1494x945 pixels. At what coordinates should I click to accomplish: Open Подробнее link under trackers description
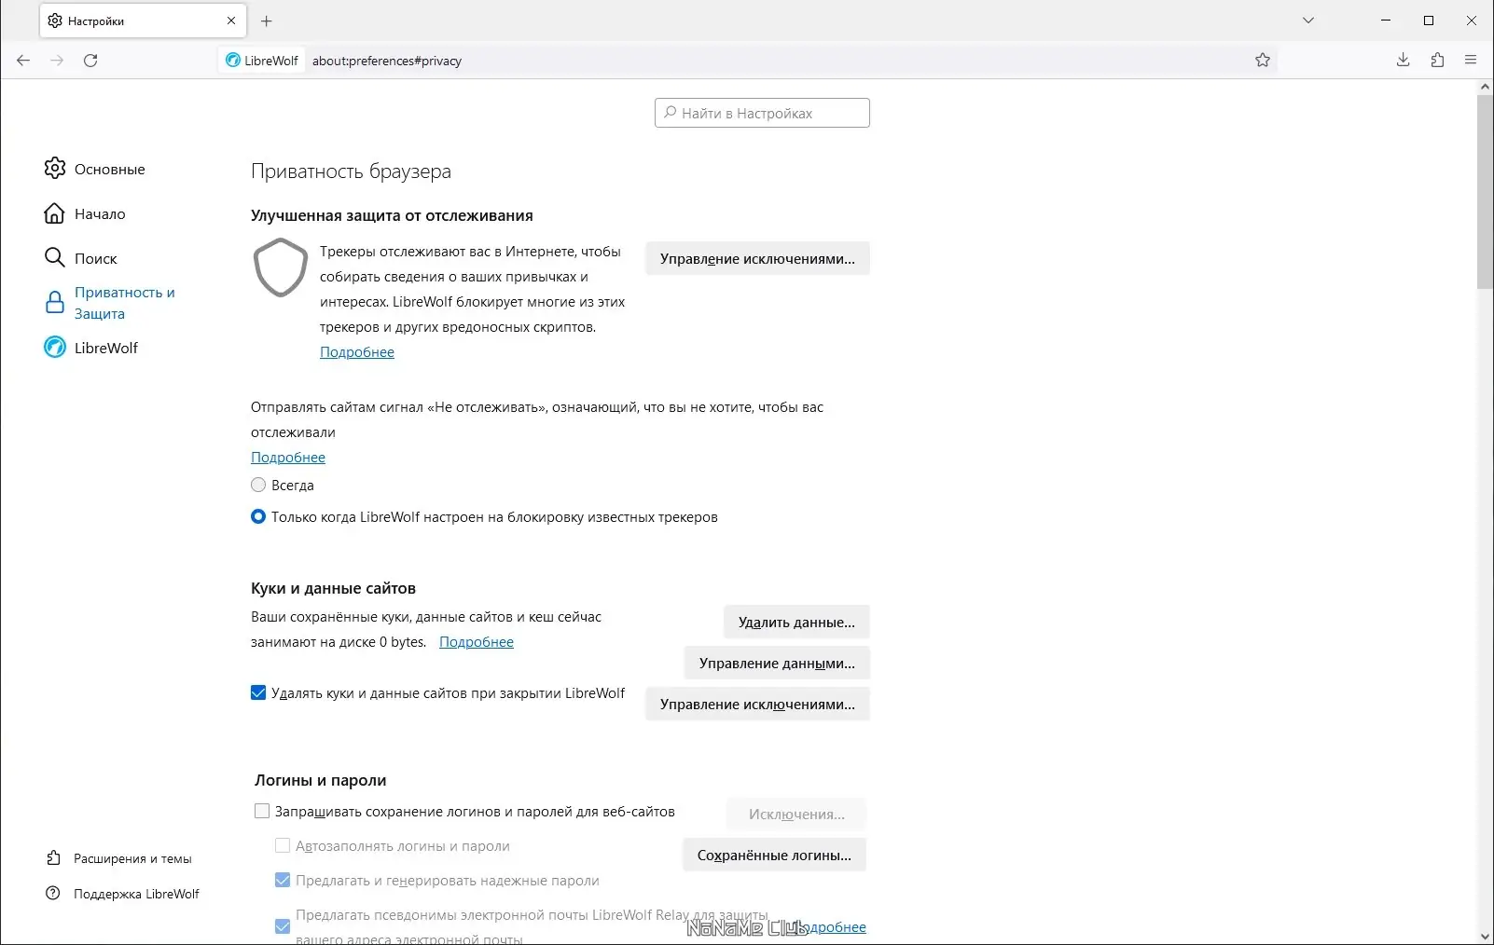[x=357, y=352]
